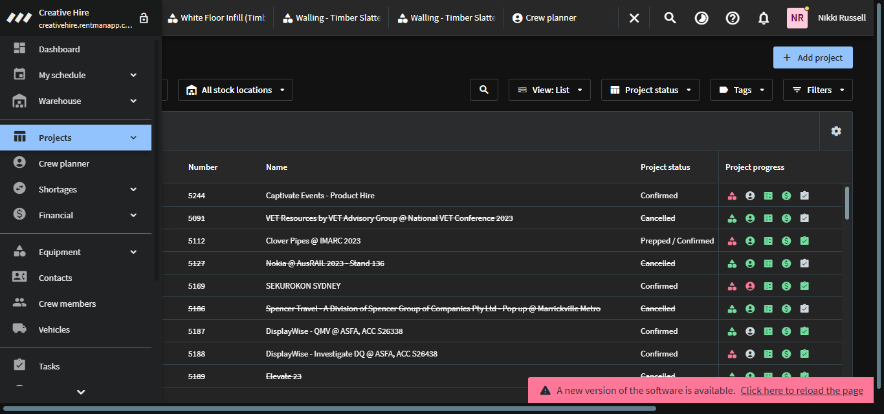
Task: Go to Dashboard in the sidebar
Action: pyautogui.click(x=76, y=49)
